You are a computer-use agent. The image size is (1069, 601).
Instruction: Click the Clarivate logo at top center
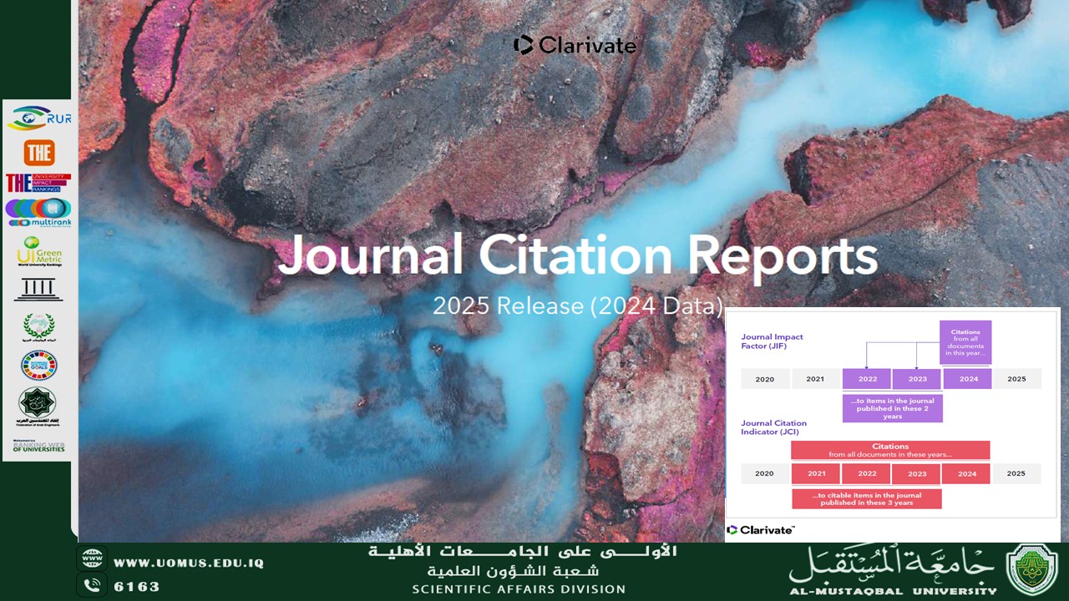(575, 45)
